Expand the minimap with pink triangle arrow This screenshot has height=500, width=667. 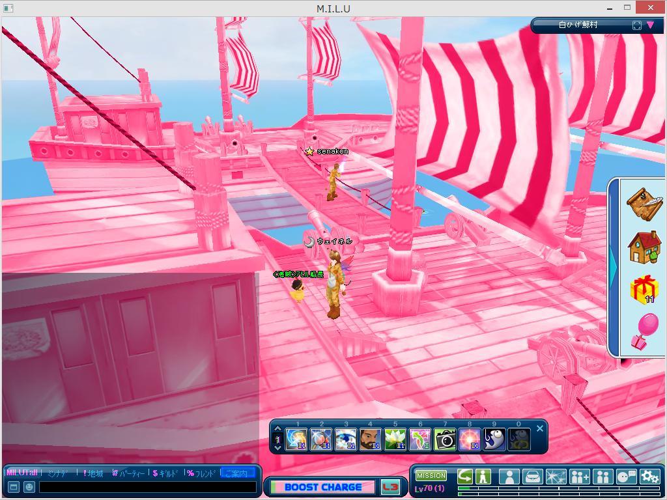[x=651, y=25]
